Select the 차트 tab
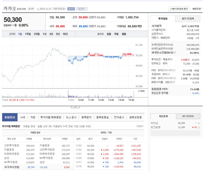This screenshot has width=208, height=172. (x=33, y=117)
